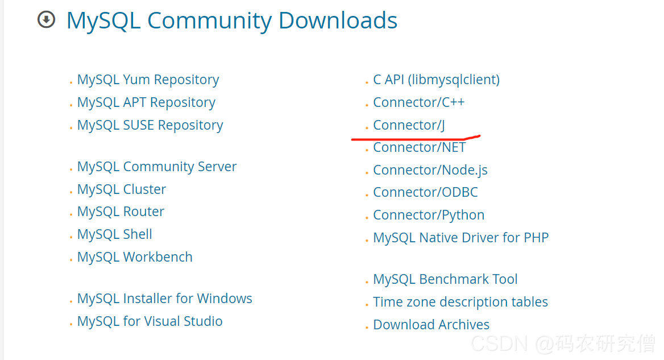Open MySQL SUSE Repository link

tap(150, 125)
